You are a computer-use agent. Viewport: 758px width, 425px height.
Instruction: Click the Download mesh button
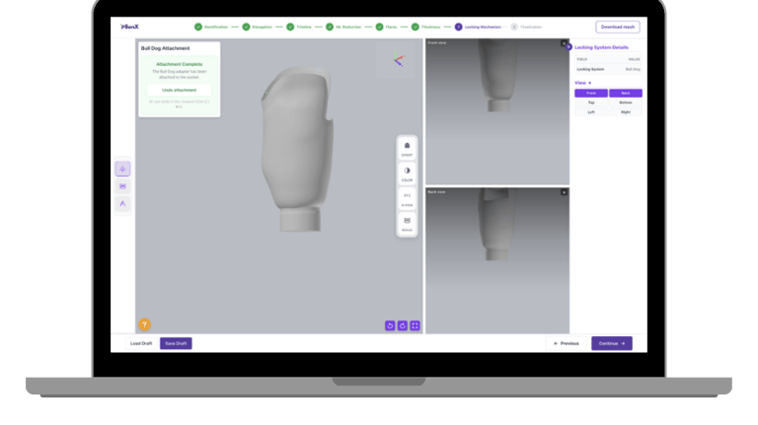pos(617,27)
